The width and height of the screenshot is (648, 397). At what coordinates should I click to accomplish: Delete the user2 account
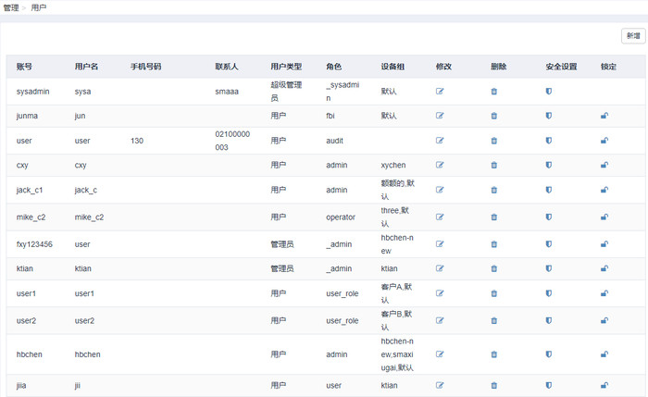[493, 321]
